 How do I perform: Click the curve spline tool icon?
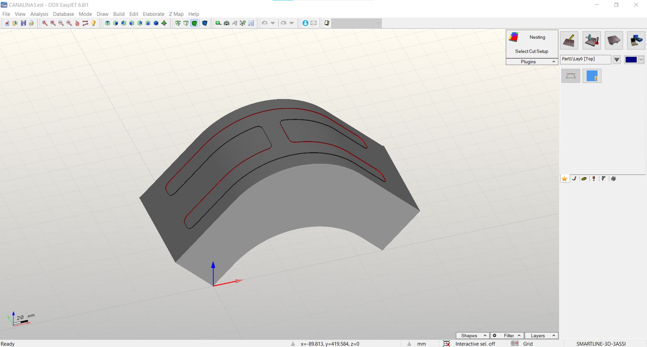click(571, 76)
